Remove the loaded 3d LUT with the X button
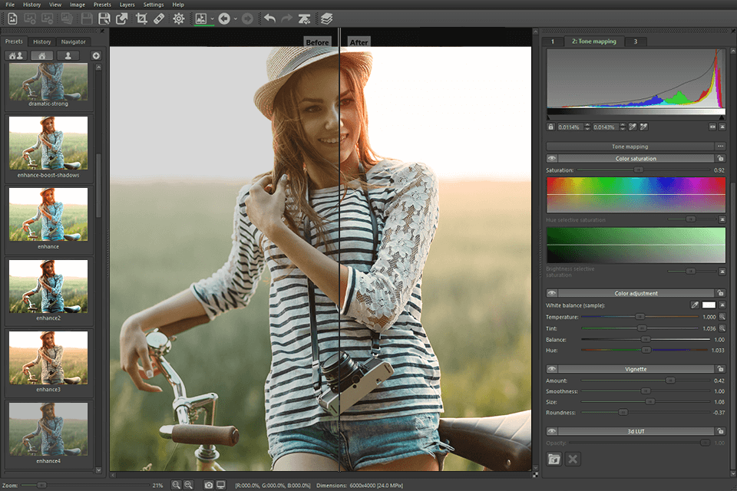The height and width of the screenshot is (491, 737). [573, 458]
